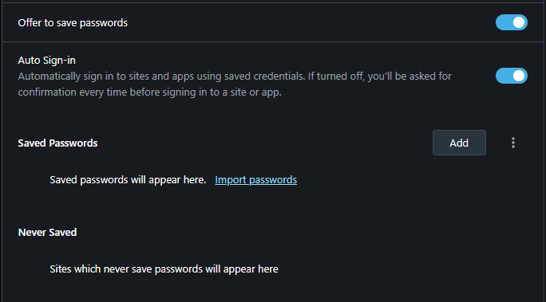
Task: Click 'Sites which never save passwords' placeholder text
Action: pyautogui.click(x=164, y=269)
